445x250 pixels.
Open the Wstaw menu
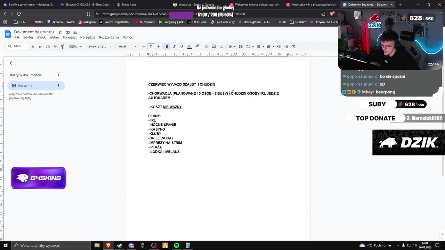tap(54, 37)
